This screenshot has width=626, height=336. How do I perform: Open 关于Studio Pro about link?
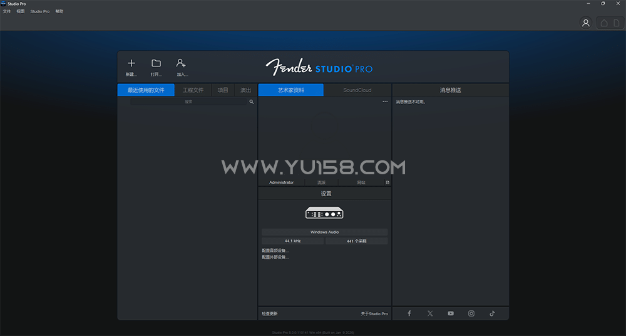374,313
